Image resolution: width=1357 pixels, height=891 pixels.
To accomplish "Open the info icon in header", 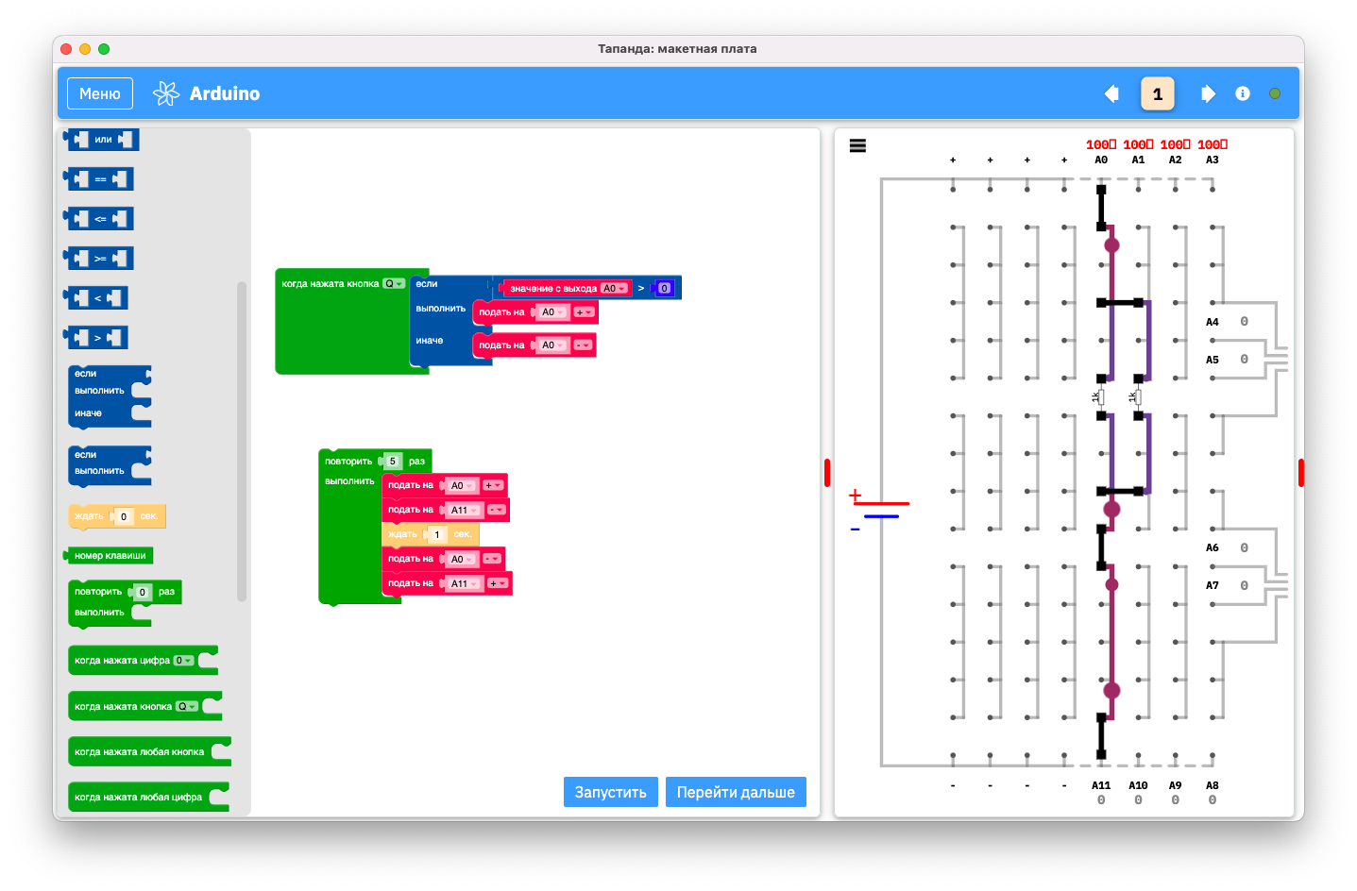I will [1243, 93].
